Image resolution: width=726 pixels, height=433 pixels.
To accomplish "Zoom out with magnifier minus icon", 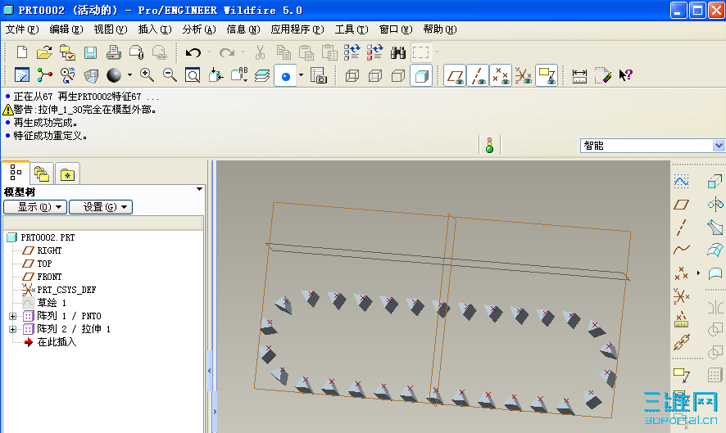I will 170,75.
